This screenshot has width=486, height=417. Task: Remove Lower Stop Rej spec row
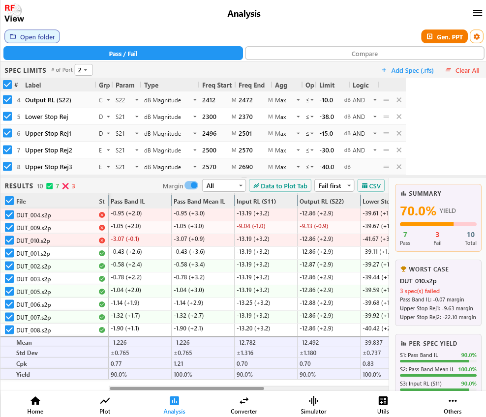(x=399, y=117)
